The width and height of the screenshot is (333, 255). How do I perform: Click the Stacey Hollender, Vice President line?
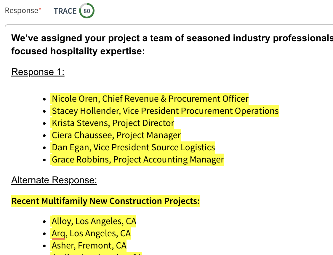[x=165, y=111]
